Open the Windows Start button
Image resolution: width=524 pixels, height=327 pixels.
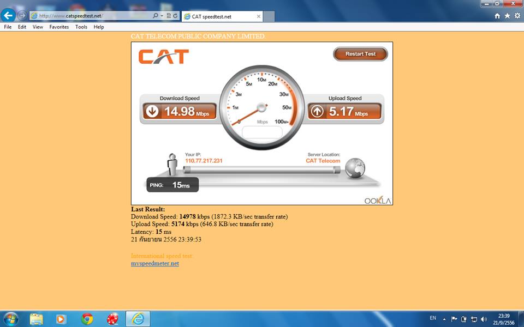[x=11, y=319]
